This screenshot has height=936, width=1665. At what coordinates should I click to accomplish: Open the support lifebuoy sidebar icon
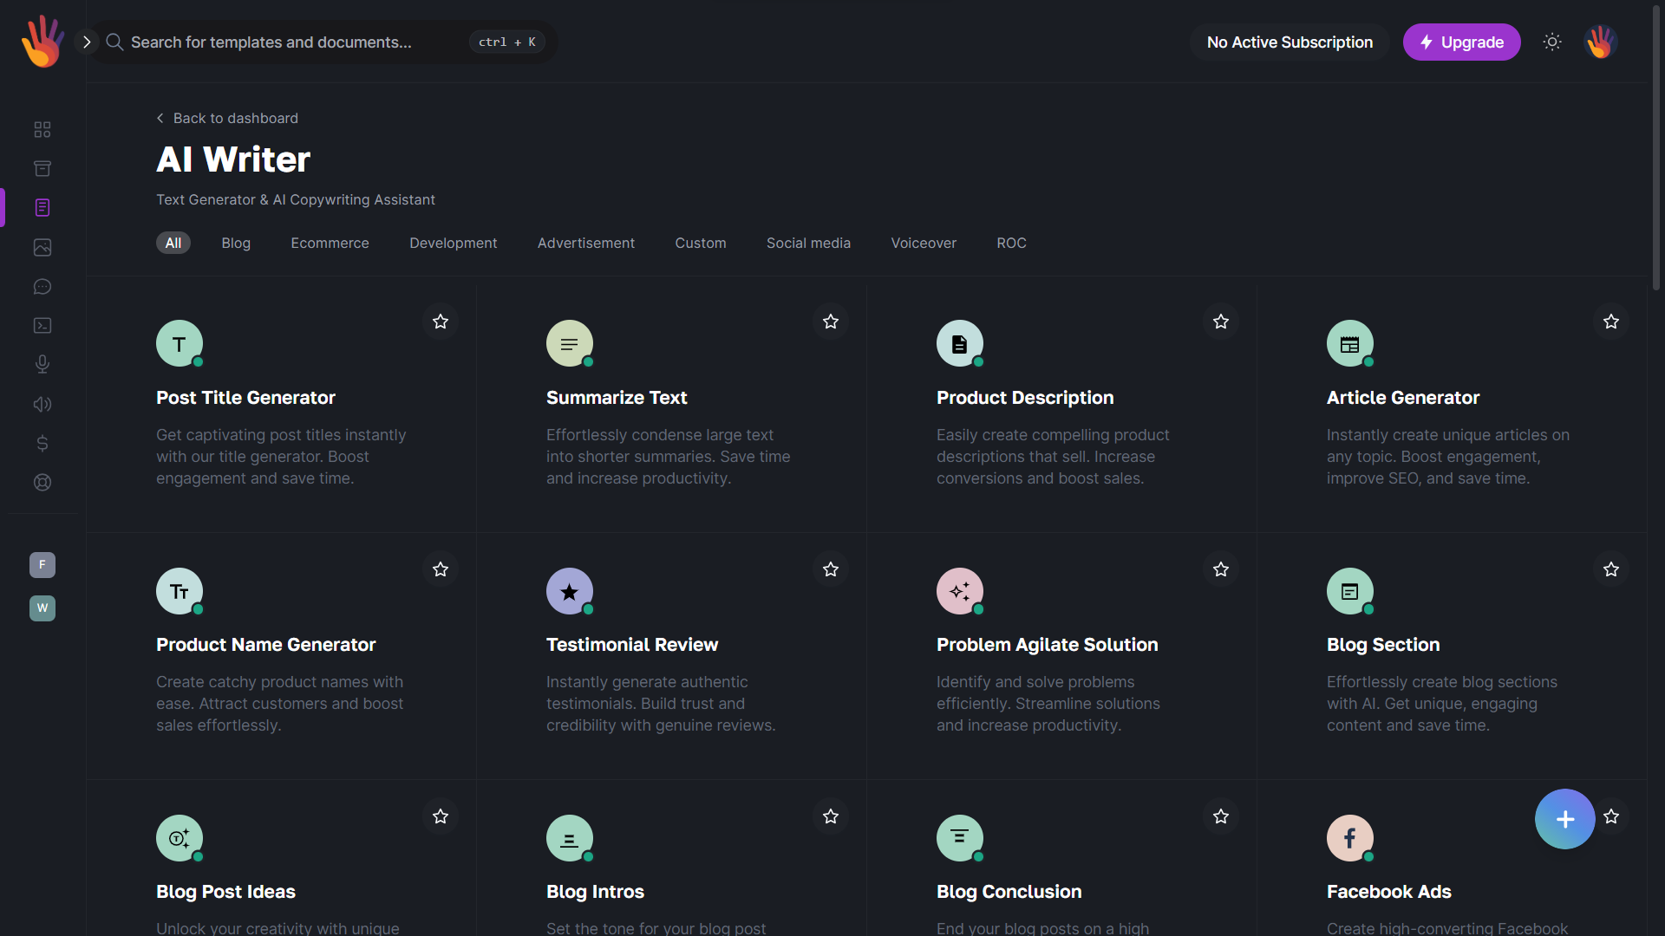pos(42,483)
